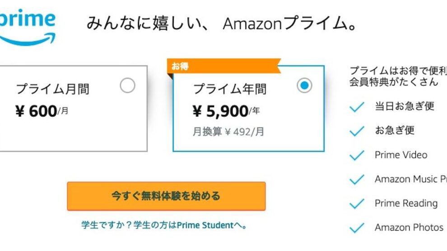
Task: Click the checkmark next to Prime Video
Action: click(357, 155)
